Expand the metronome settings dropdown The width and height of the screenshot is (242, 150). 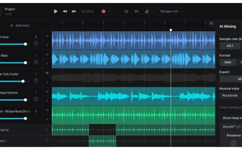pyautogui.click(x=152, y=11)
